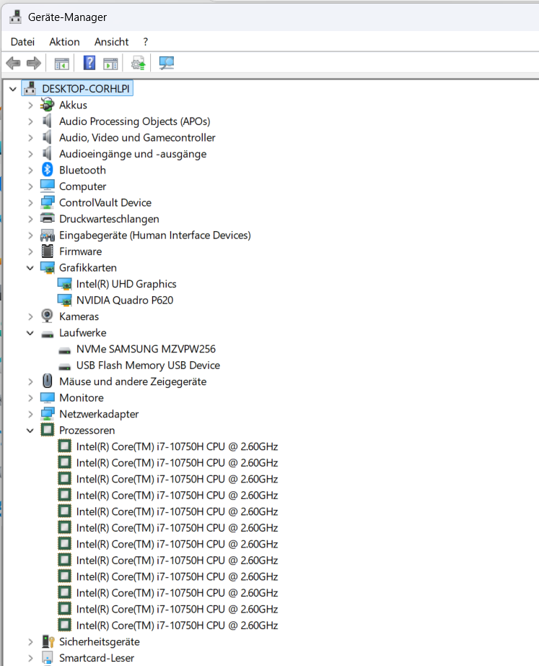Expand the Akkus category

tap(30, 105)
